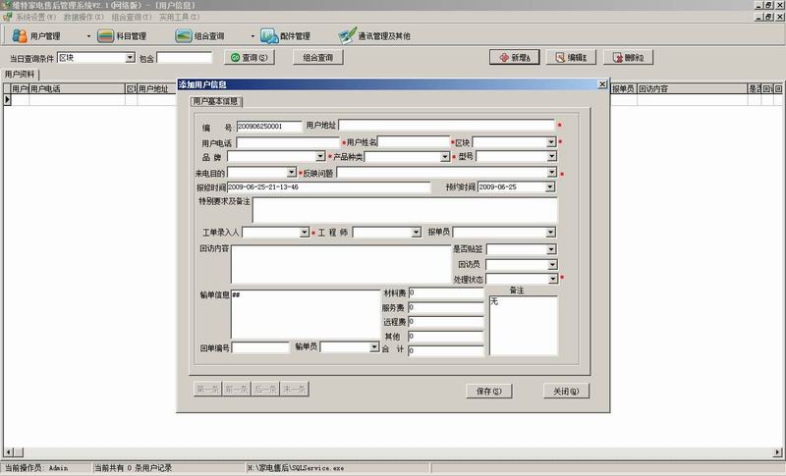The width and height of the screenshot is (786, 476).
Task: Expand the 工程师 dropdown list
Action: click(x=416, y=233)
